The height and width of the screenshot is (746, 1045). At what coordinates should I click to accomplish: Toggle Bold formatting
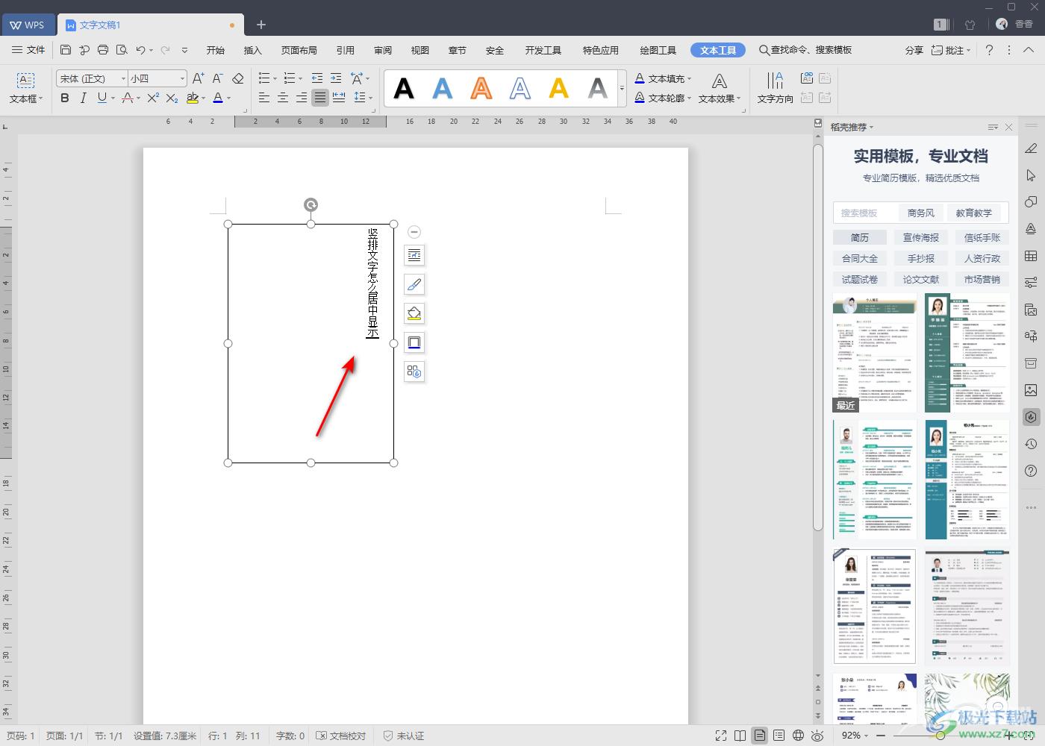pyautogui.click(x=65, y=98)
